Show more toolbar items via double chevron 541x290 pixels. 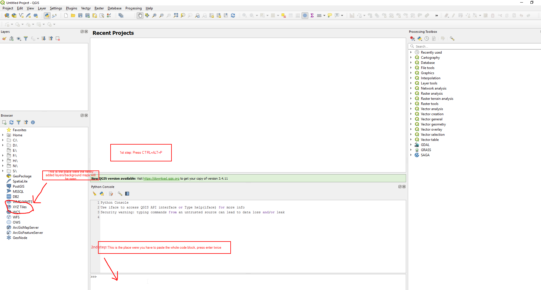436,15
